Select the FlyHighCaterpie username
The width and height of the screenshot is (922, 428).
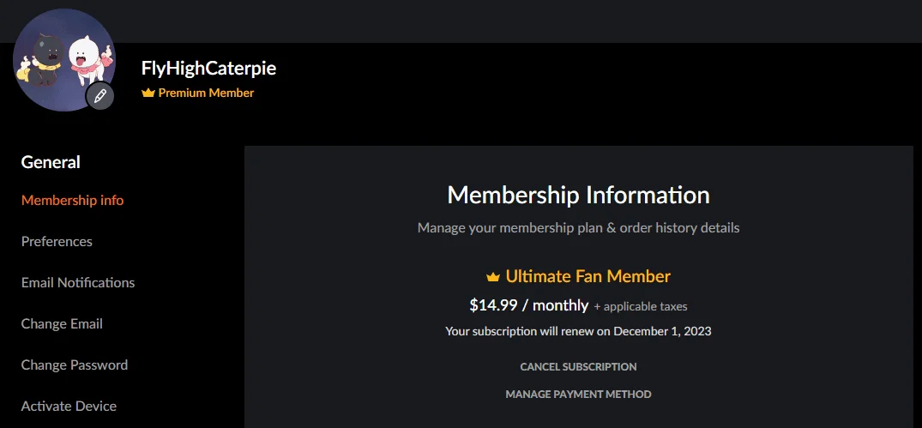208,69
